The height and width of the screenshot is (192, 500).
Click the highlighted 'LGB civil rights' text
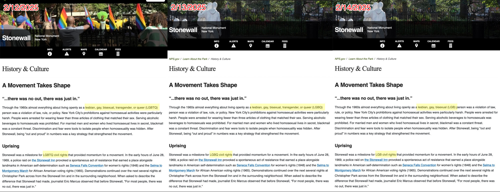[x=386, y=155]
